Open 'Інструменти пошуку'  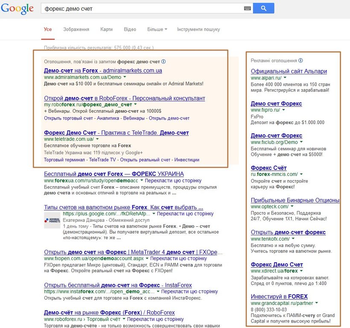point(198,29)
